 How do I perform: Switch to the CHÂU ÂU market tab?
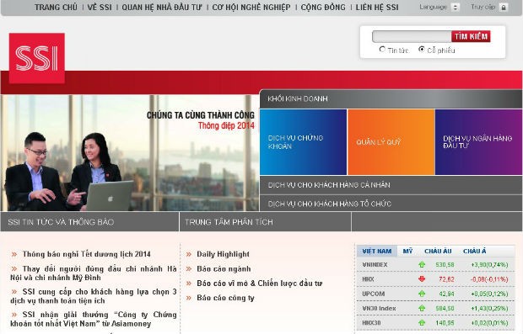click(x=438, y=252)
